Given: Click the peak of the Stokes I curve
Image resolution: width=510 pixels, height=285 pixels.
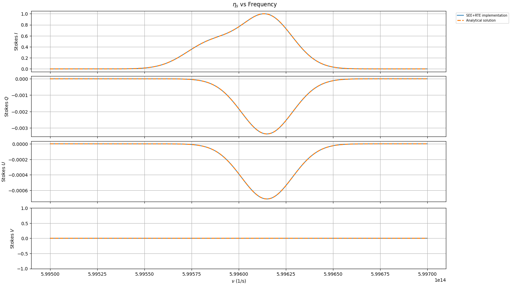Looking at the screenshot, I should 264,14.
